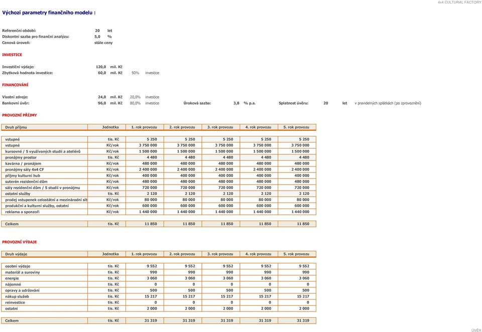Click the red "PROVOZNÍ PŘÍJMY" heading
This screenshot has height=332, width=482.
pyautogui.click(x=20, y=115)
